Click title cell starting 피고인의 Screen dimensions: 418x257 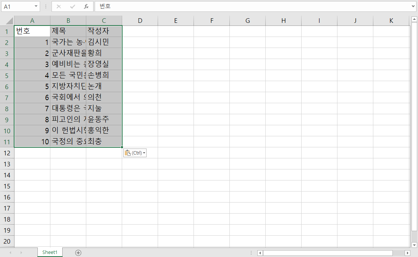point(68,120)
